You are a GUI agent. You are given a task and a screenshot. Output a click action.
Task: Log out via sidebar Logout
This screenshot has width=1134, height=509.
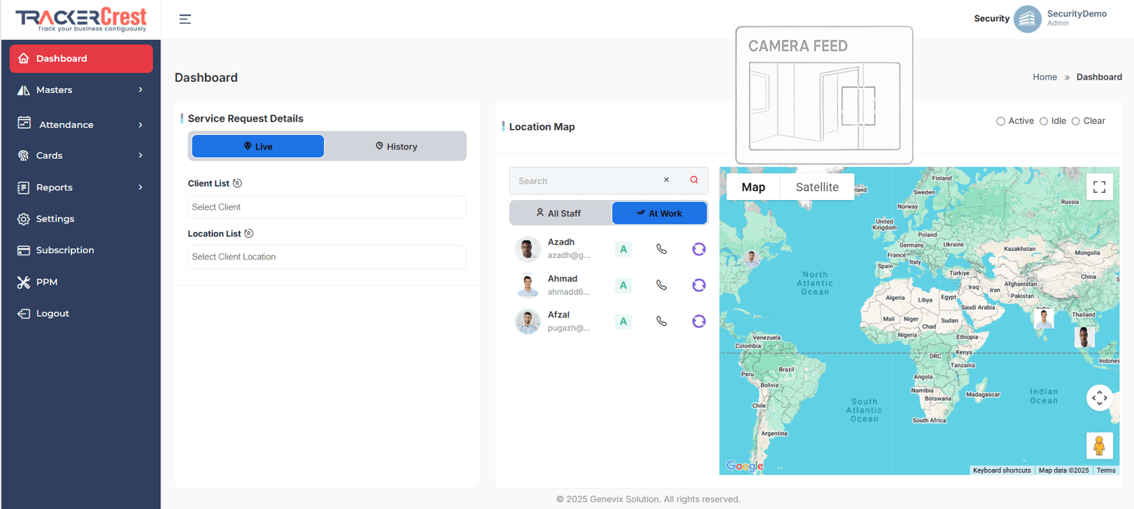point(80,313)
